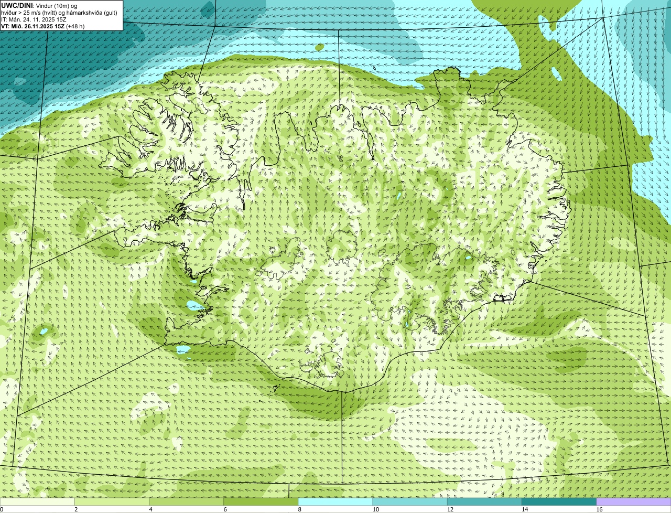
Task: Click the legend label '16'
Action: tap(599, 509)
